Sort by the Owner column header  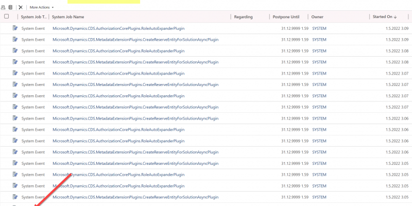[x=317, y=17]
